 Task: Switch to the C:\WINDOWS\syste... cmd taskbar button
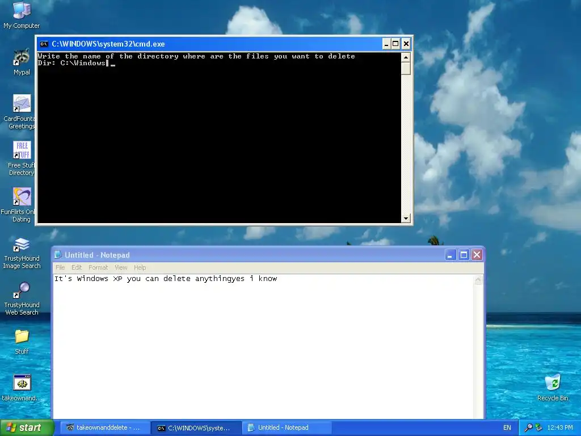coord(196,427)
